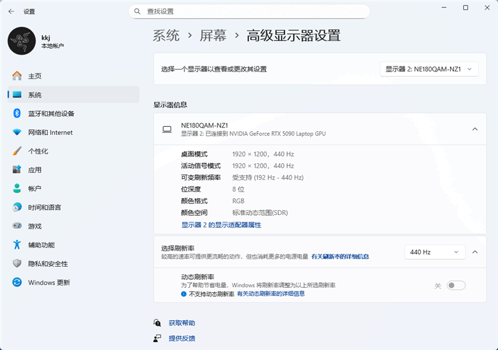Open 隐私和安全性 settings

coord(73,264)
